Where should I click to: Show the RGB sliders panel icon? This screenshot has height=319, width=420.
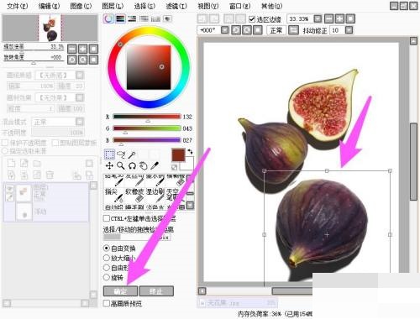pyautogui.click(x=120, y=18)
